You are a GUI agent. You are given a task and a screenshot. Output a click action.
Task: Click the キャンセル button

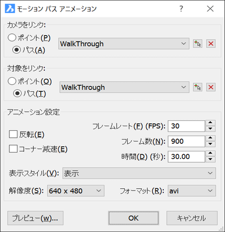192,218
